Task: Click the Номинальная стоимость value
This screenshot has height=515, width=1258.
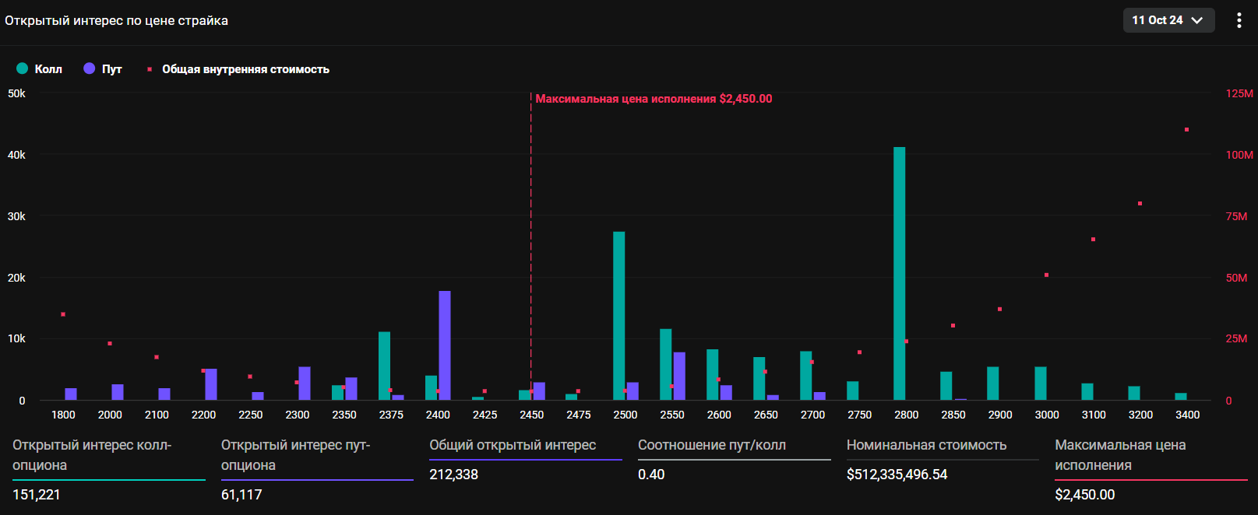Action: point(897,475)
